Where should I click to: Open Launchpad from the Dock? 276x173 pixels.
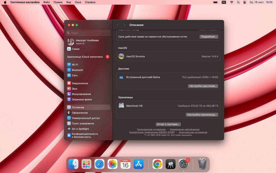pyautogui.click(x=86, y=164)
